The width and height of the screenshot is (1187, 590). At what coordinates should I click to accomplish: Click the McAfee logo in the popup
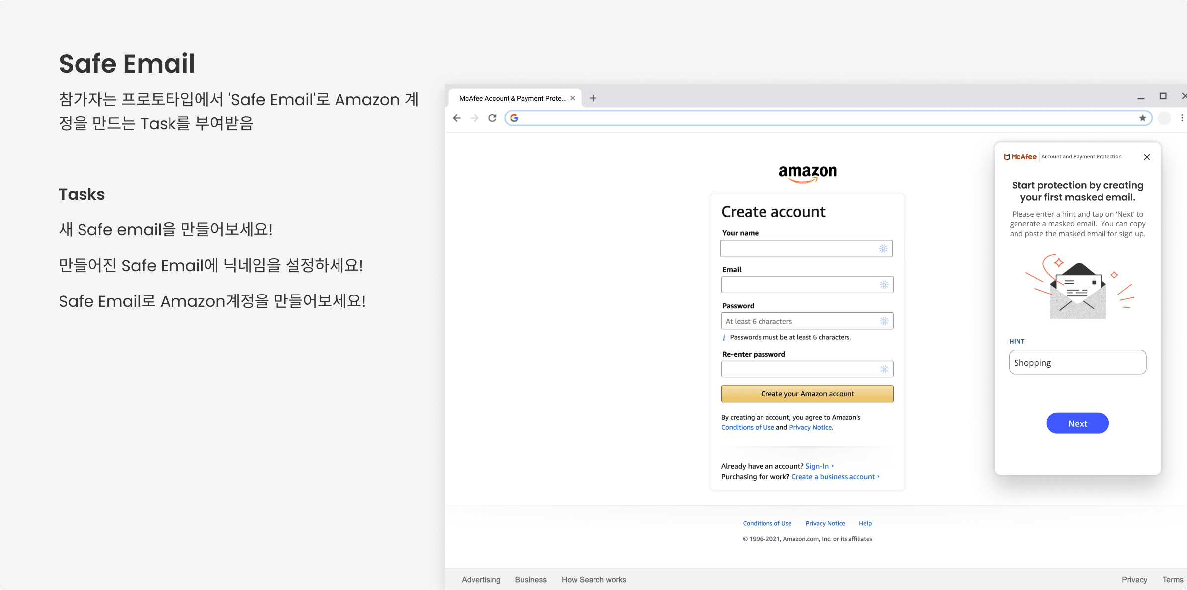pyautogui.click(x=1020, y=157)
